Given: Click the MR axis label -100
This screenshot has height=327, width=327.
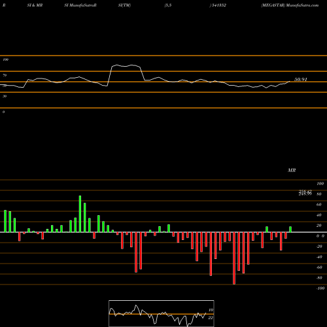Looking at the screenshot, I should pos(320,288).
